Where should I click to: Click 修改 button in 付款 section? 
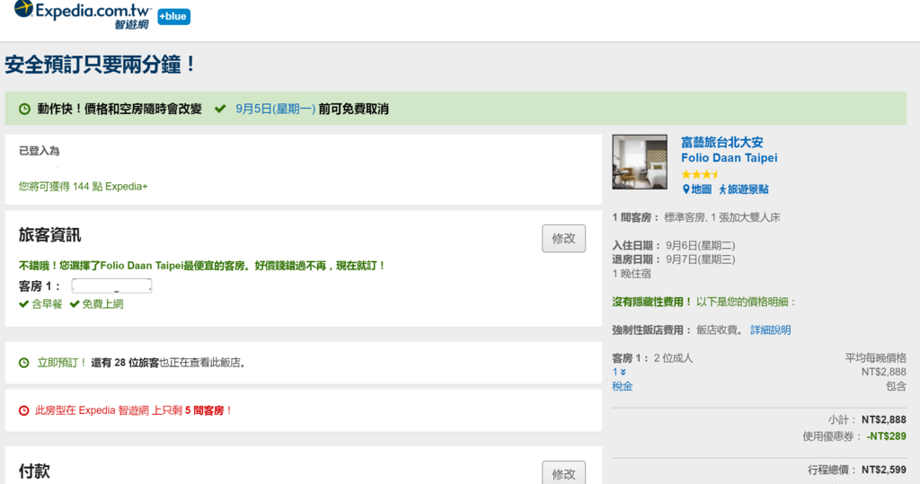(563, 473)
